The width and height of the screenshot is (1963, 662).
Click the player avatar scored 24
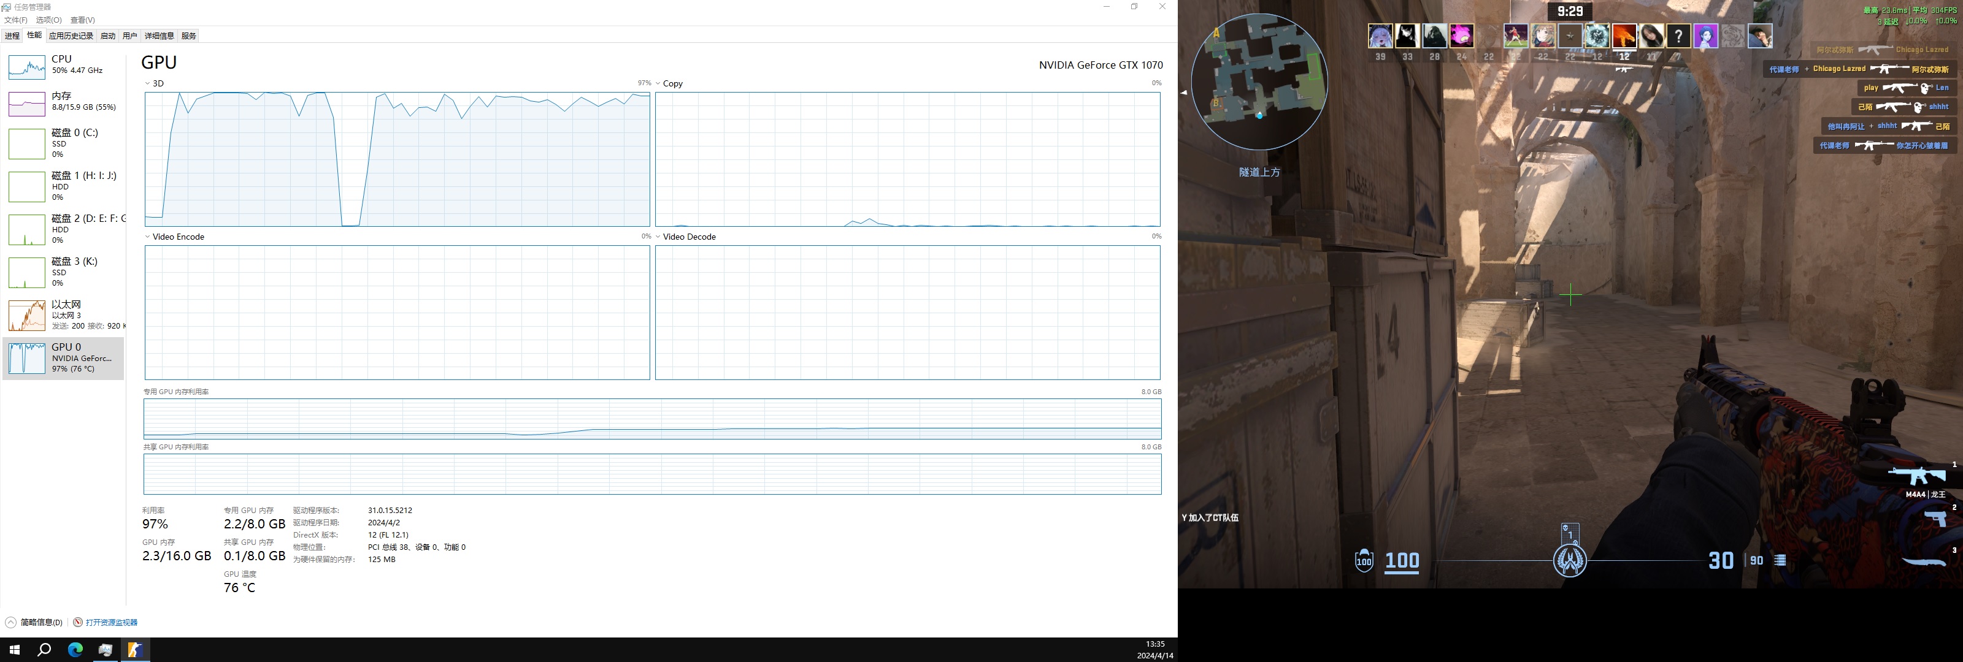[x=1461, y=36]
